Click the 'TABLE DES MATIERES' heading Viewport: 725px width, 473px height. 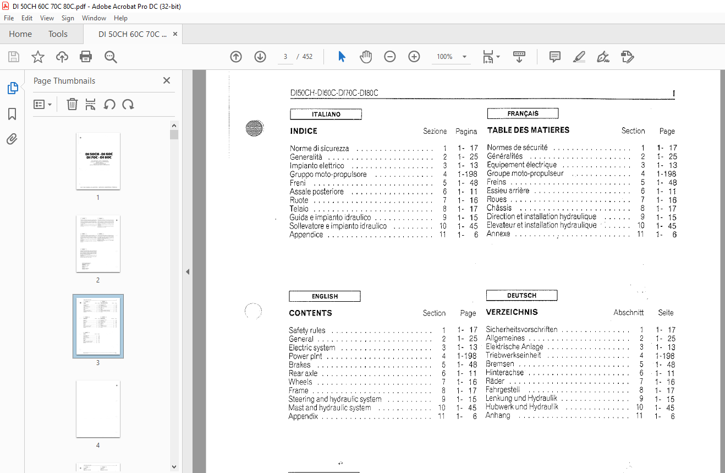(528, 131)
